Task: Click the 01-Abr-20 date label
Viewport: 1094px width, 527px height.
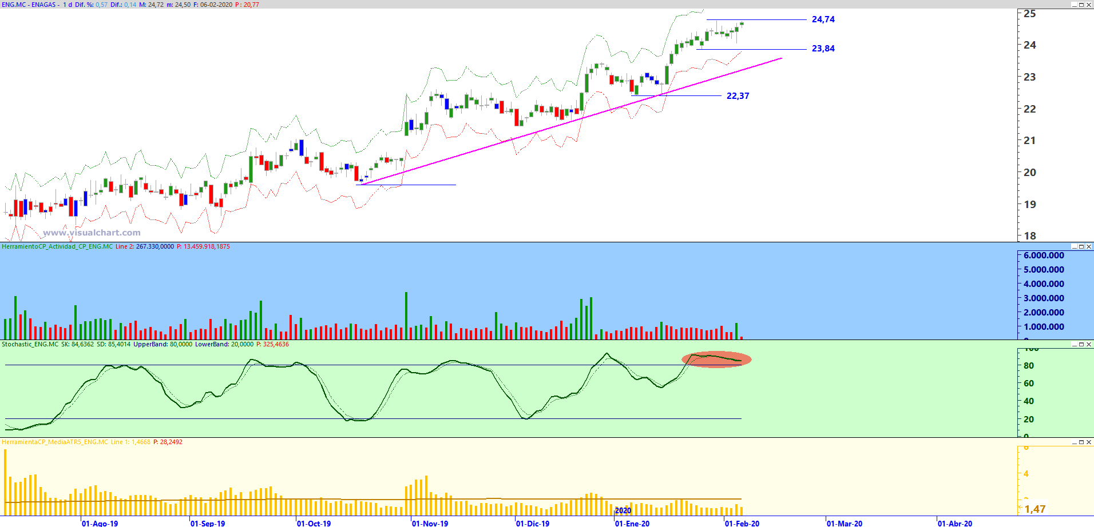Action: [955, 523]
